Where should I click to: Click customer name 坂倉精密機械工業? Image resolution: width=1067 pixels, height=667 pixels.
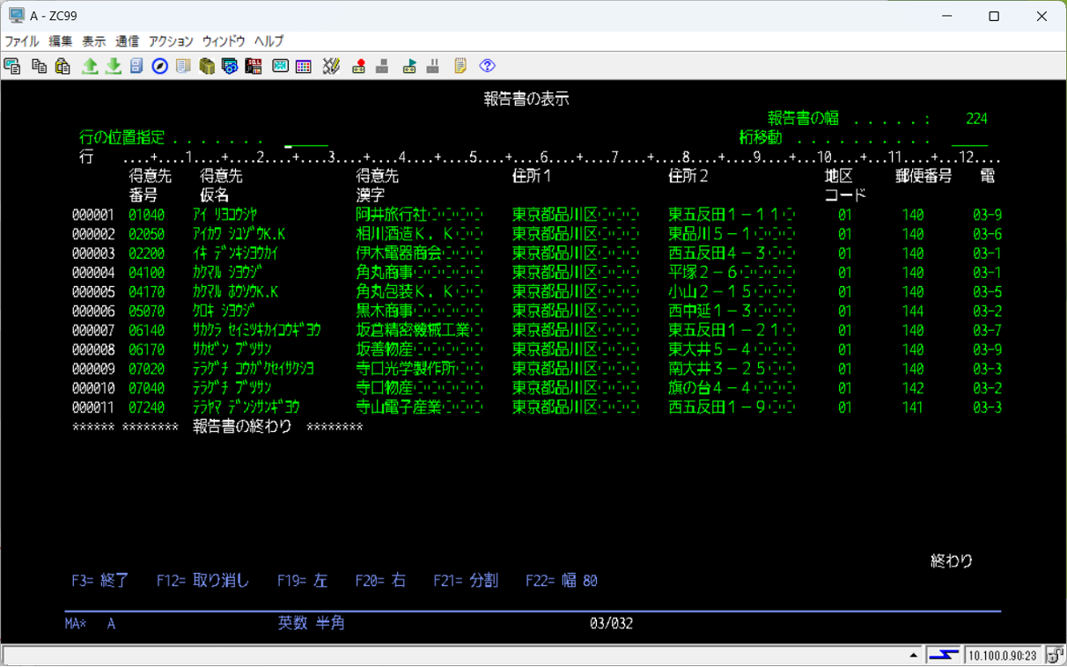point(412,330)
